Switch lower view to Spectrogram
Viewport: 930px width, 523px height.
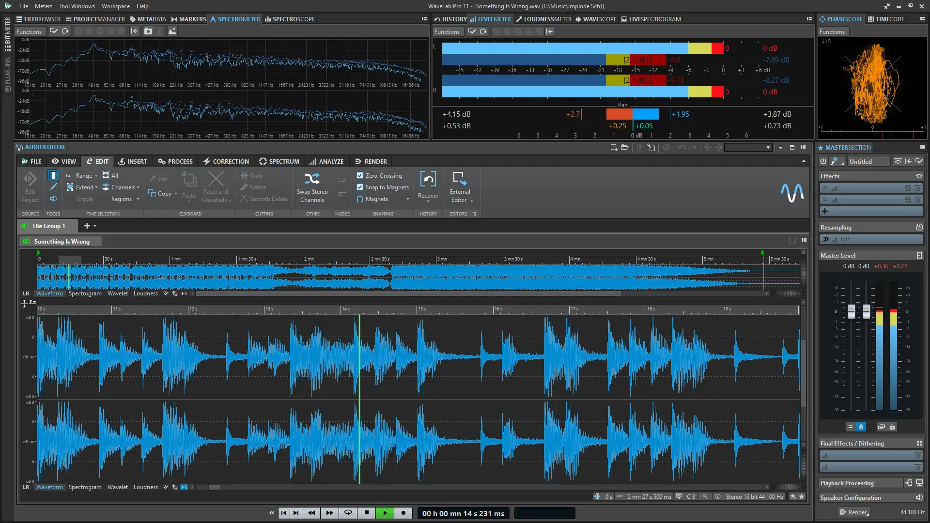85,487
